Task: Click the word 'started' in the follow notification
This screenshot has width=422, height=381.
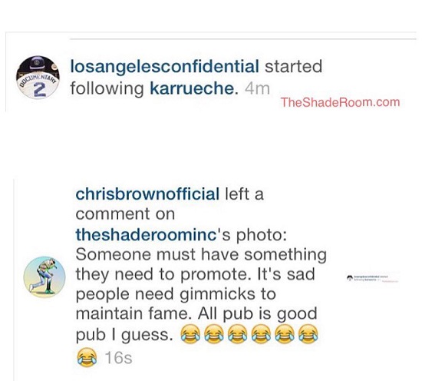Action: pyautogui.click(x=293, y=67)
